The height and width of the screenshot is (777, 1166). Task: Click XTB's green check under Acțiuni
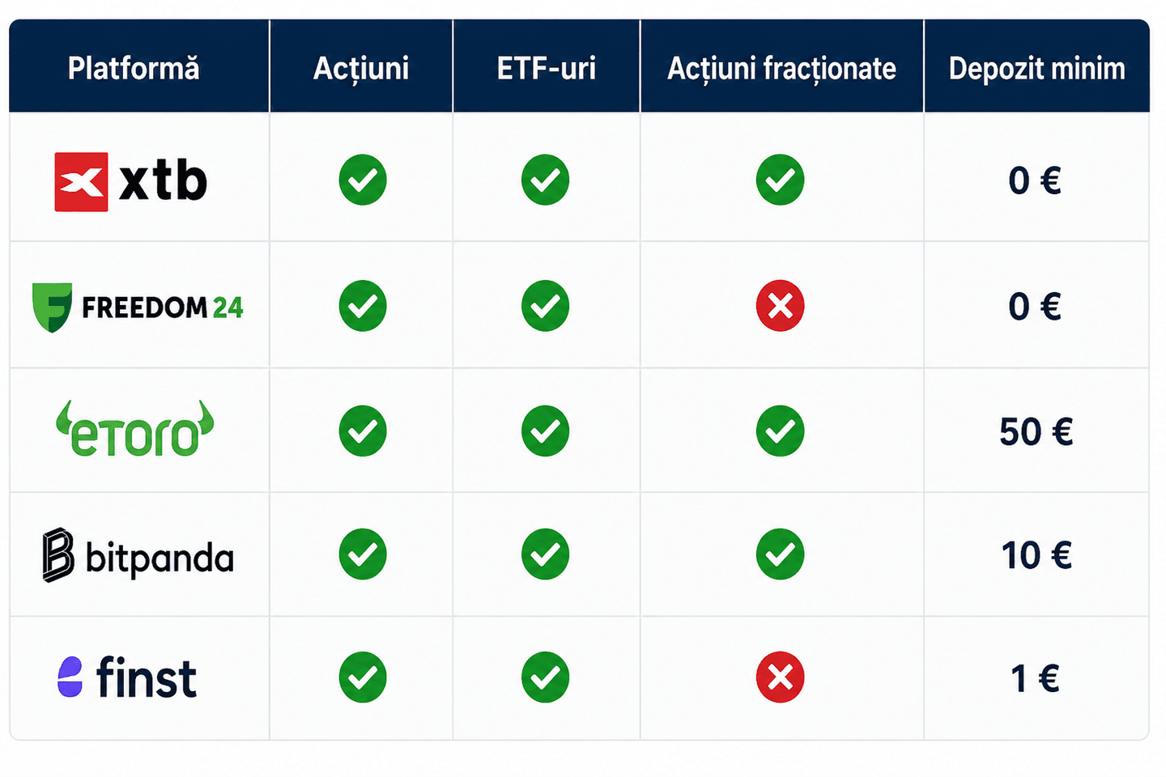point(363,180)
